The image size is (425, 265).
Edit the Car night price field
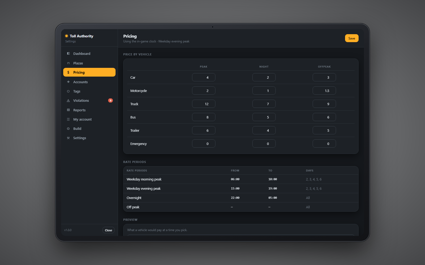(x=264, y=77)
